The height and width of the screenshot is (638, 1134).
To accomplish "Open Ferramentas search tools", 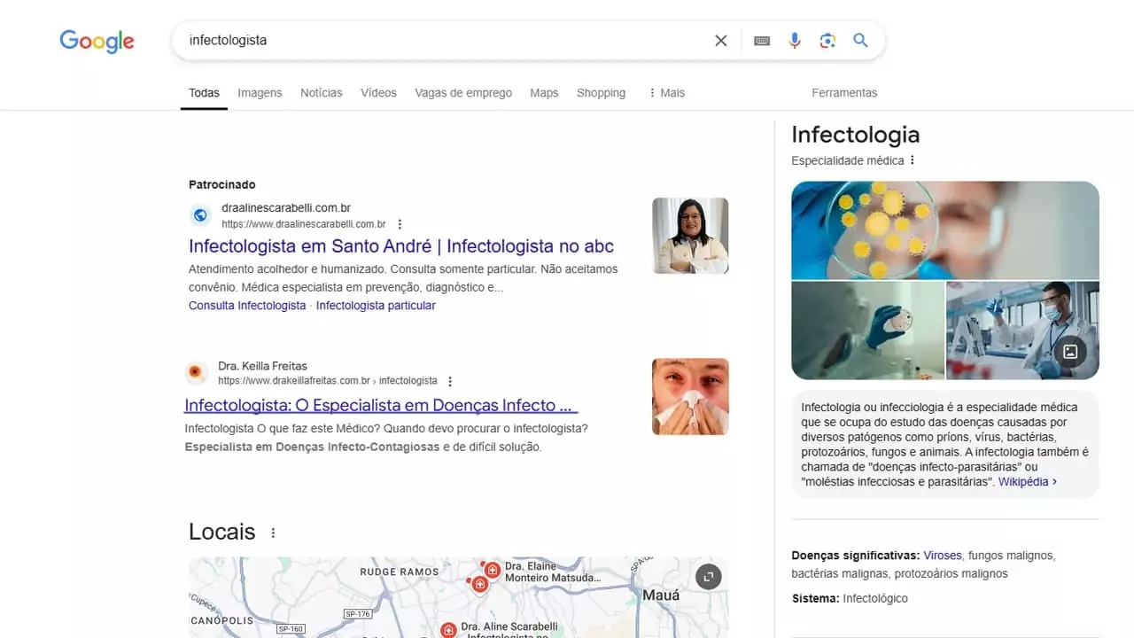I will coord(844,93).
